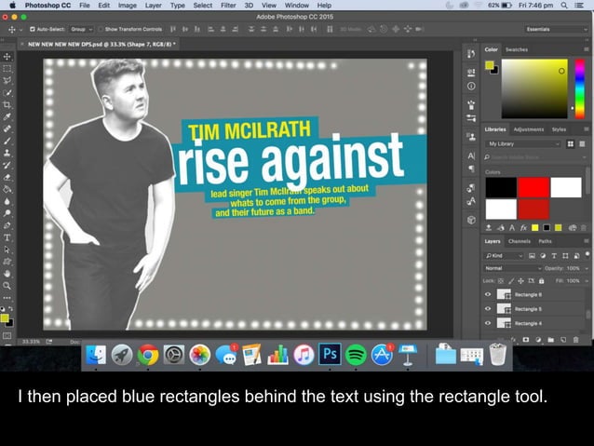Select the Move tool in the toolbar
Screen dimensions: 594x446
tap(7, 56)
